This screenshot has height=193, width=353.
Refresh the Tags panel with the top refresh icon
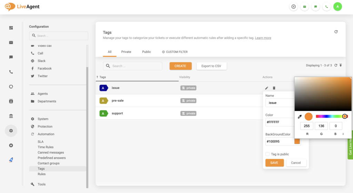[336, 32]
